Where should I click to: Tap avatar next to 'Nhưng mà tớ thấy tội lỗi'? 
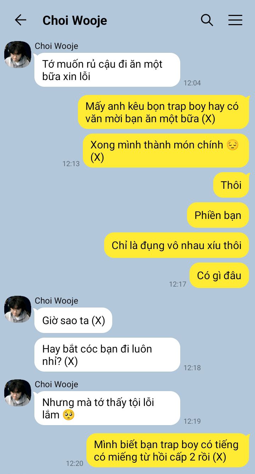pyautogui.click(x=18, y=393)
